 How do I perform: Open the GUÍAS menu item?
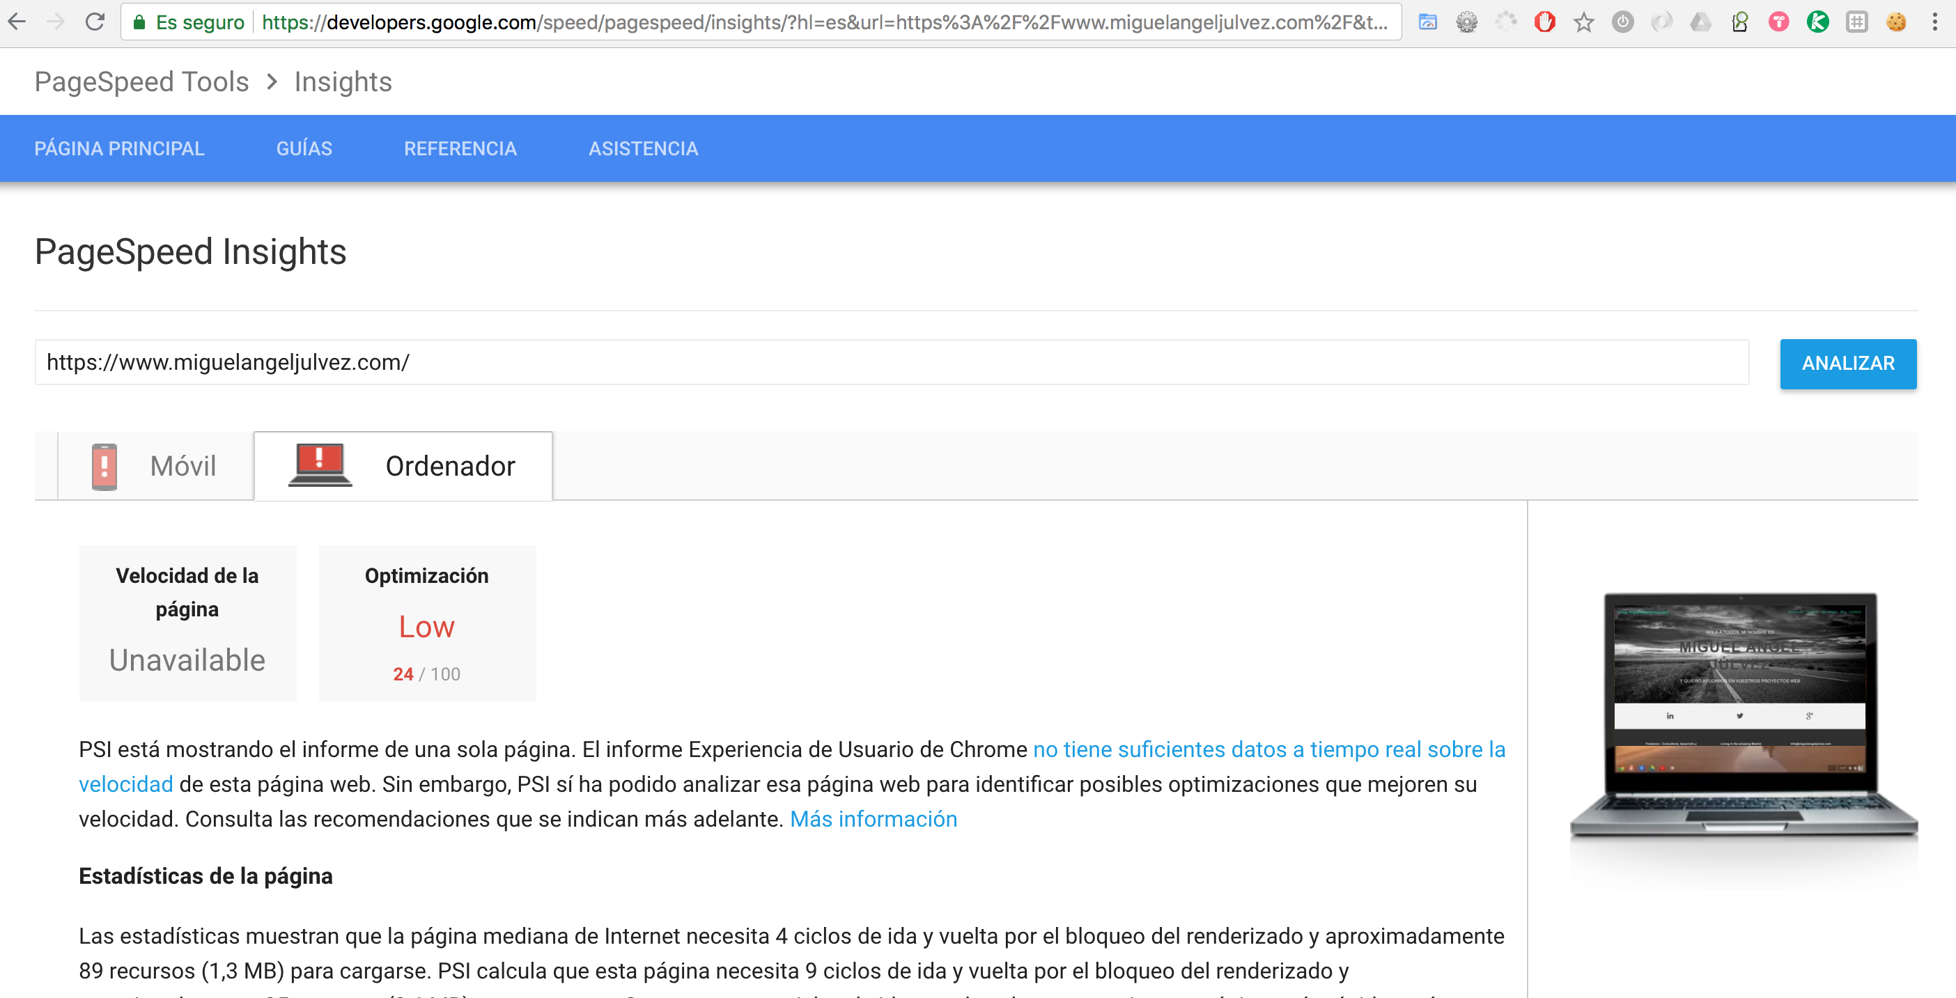pyautogui.click(x=304, y=148)
